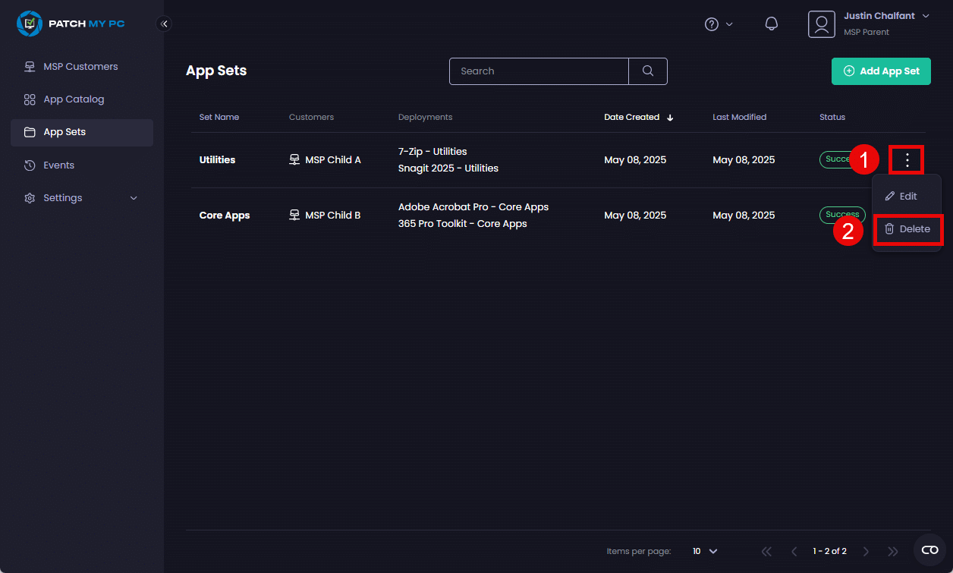This screenshot has width=953, height=573.
Task: Open the help question mark menu
Action: click(718, 24)
